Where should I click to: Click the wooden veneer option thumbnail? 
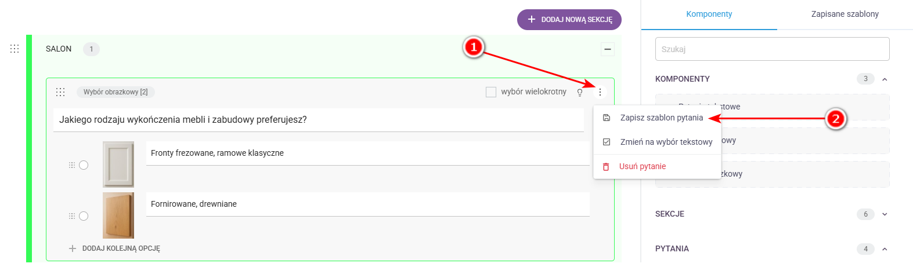pyautogui.click(x=118, y=215)
